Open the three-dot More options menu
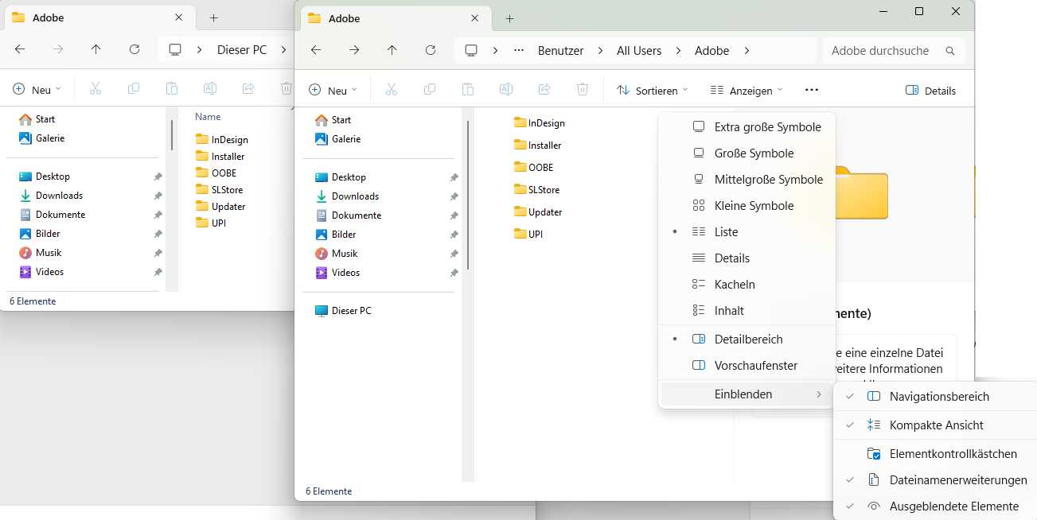 812,90
